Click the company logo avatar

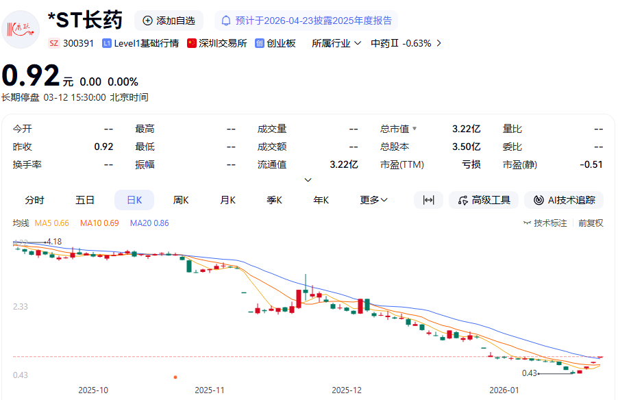[21, 29]
